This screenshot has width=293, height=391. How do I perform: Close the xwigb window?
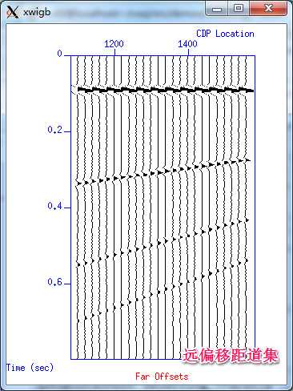pos(268,9)
